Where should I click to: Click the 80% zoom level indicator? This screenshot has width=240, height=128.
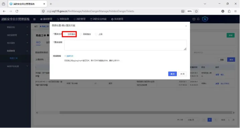190,11
